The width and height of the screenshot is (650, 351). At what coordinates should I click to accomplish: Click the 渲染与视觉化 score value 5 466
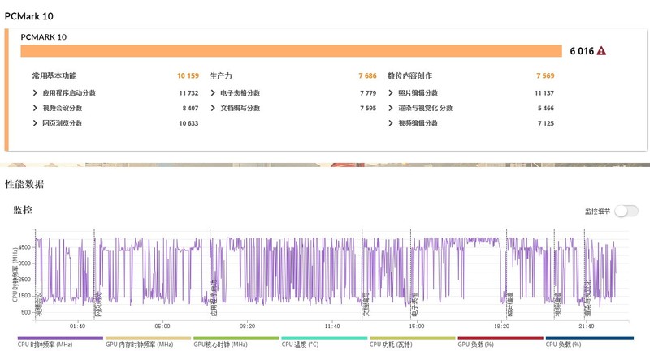pyautogui.click(x=546, y=108)
